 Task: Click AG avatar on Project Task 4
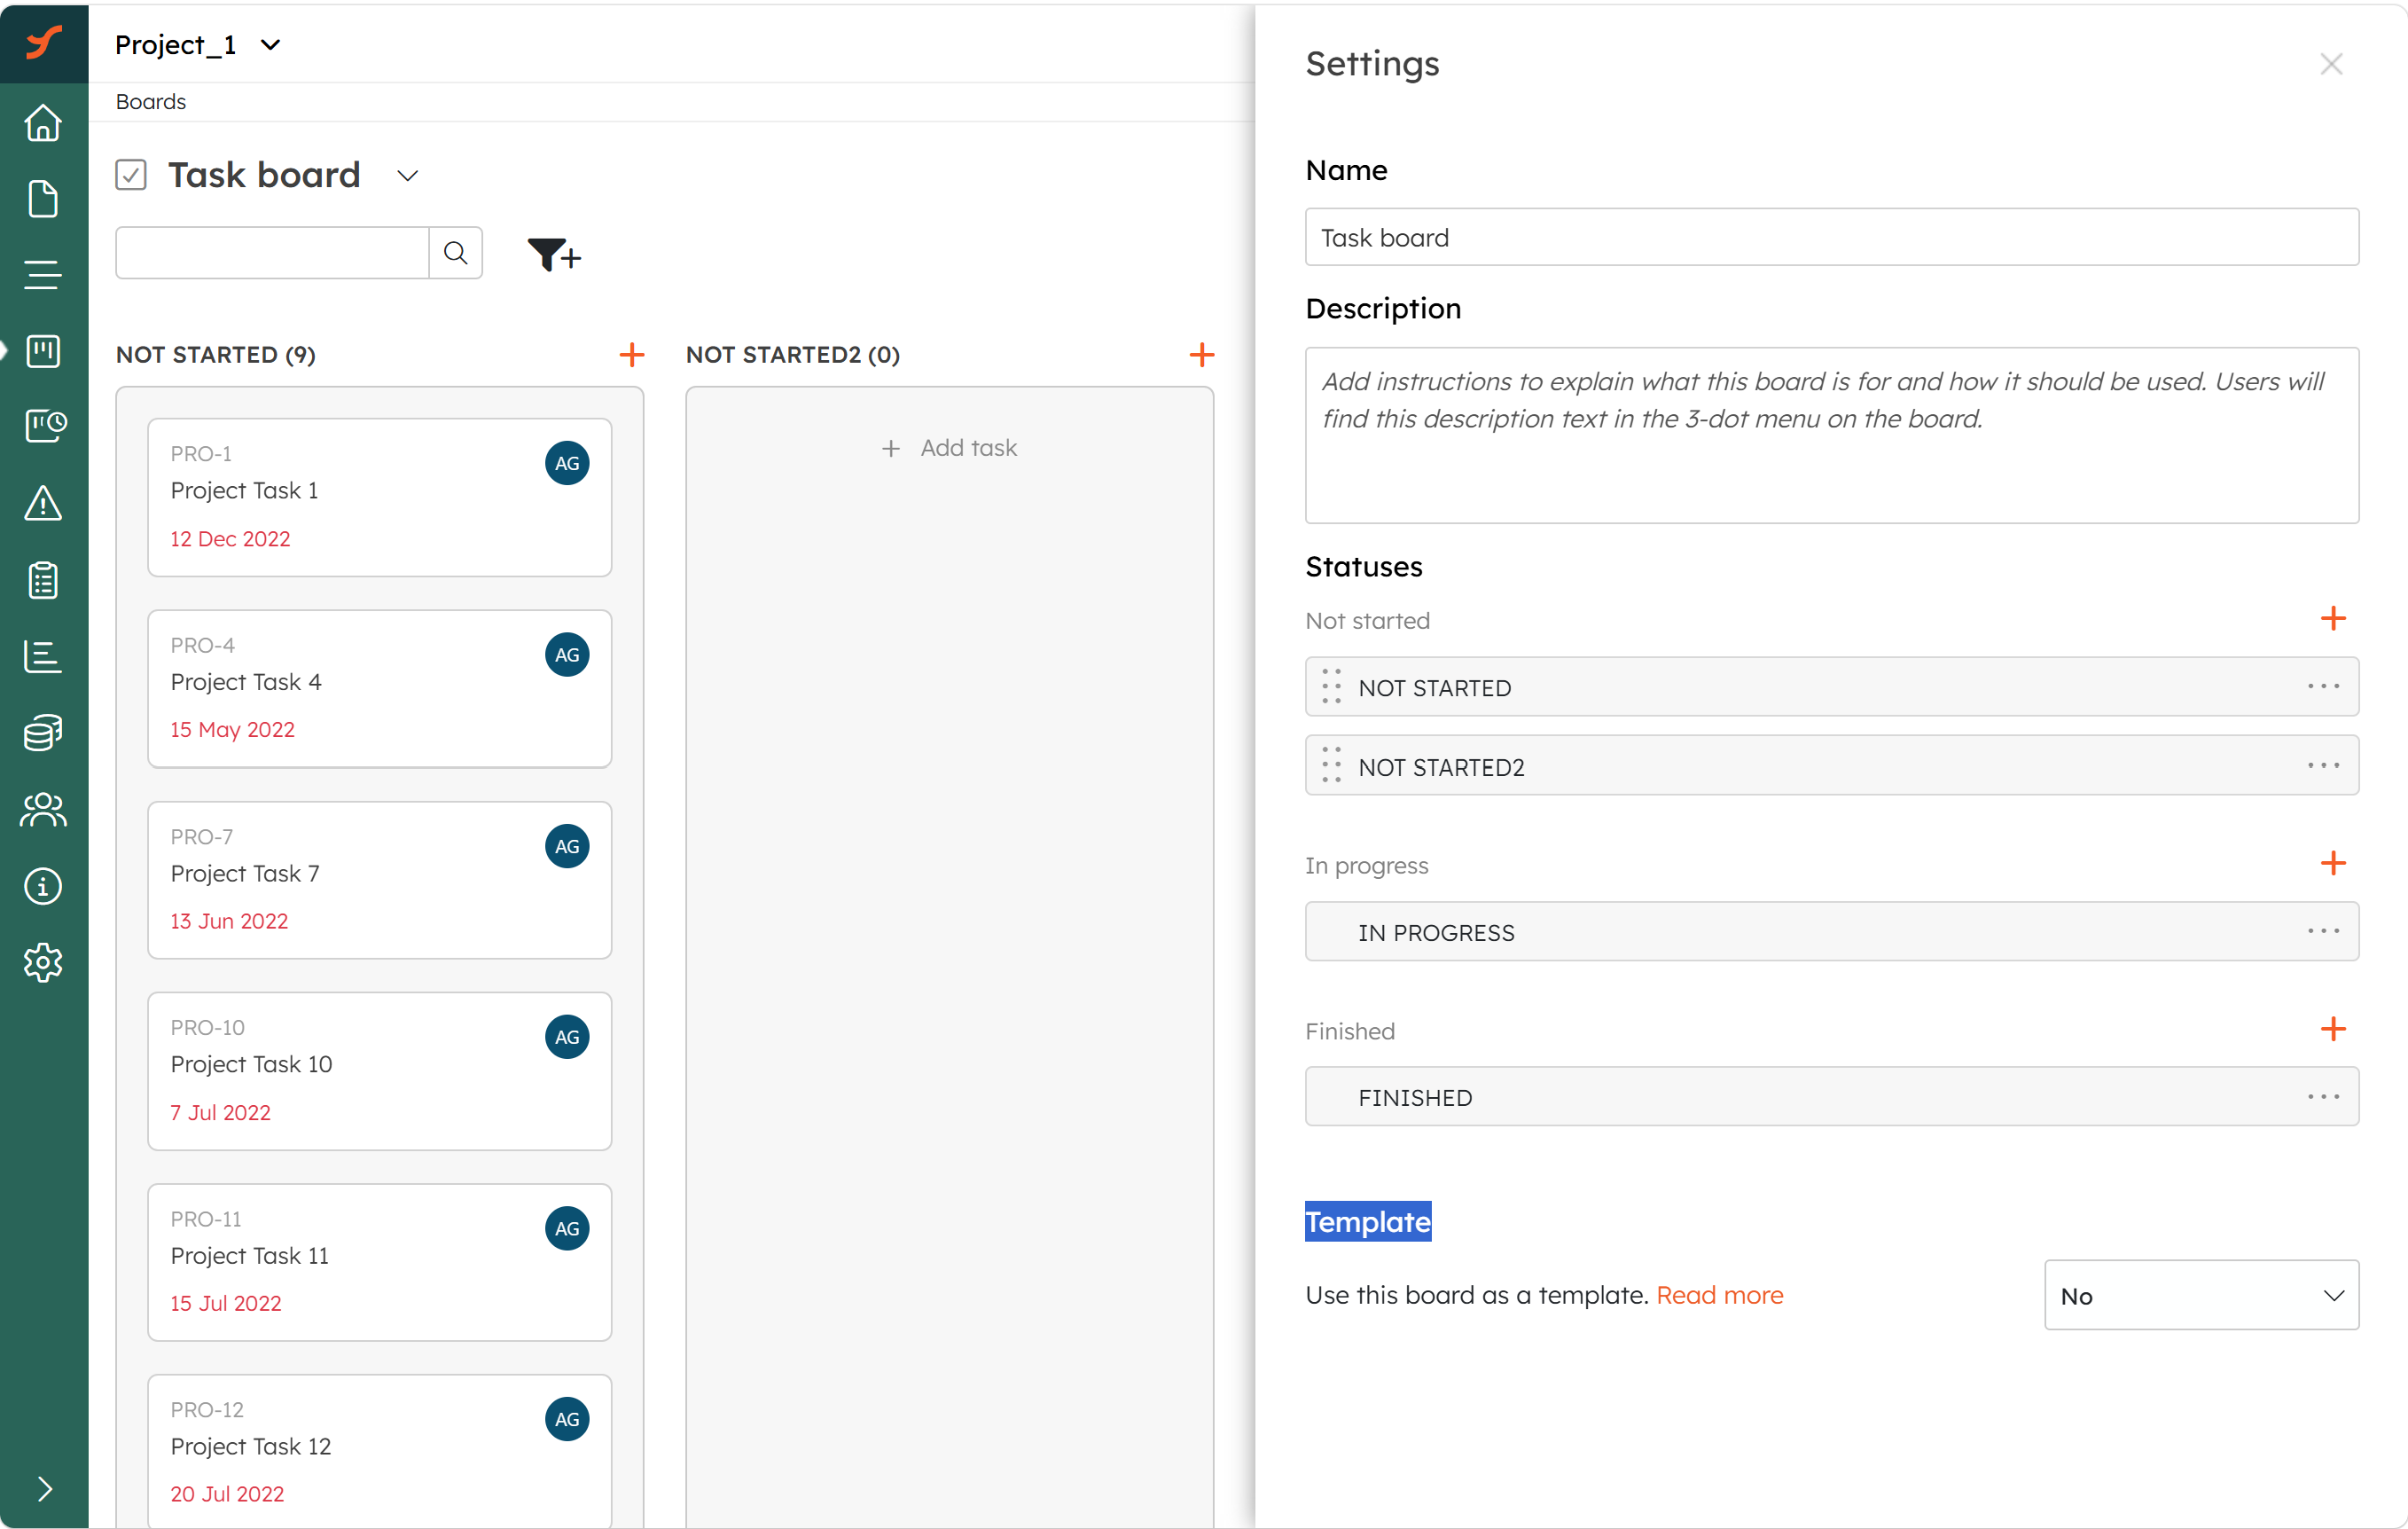tap(567, 655)
